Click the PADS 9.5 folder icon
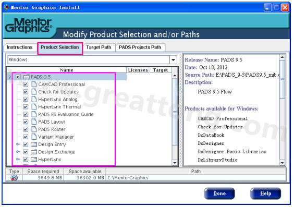Screen dimensions: 294x207 [x=27, y=77]
